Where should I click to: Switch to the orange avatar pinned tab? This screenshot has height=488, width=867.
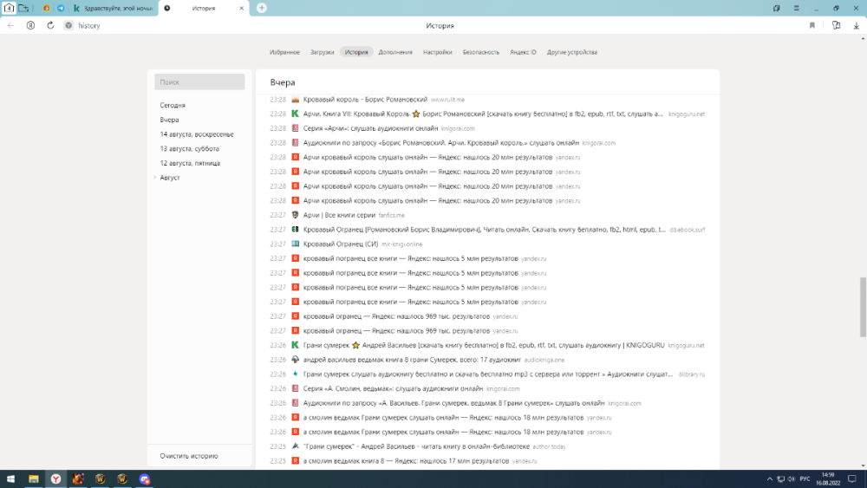pyautogui.click(x=47, y=9)
